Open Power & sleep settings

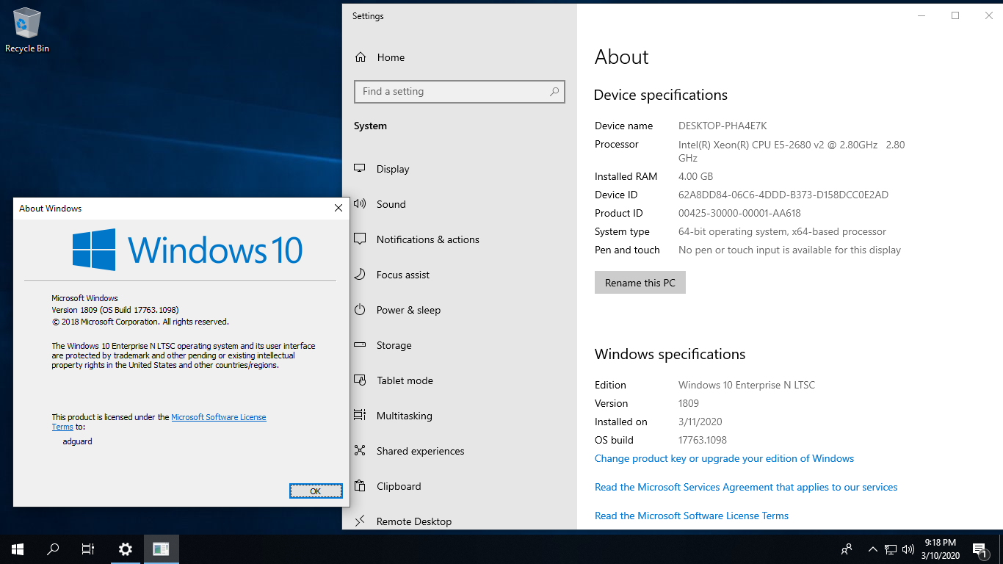(408, 310)
